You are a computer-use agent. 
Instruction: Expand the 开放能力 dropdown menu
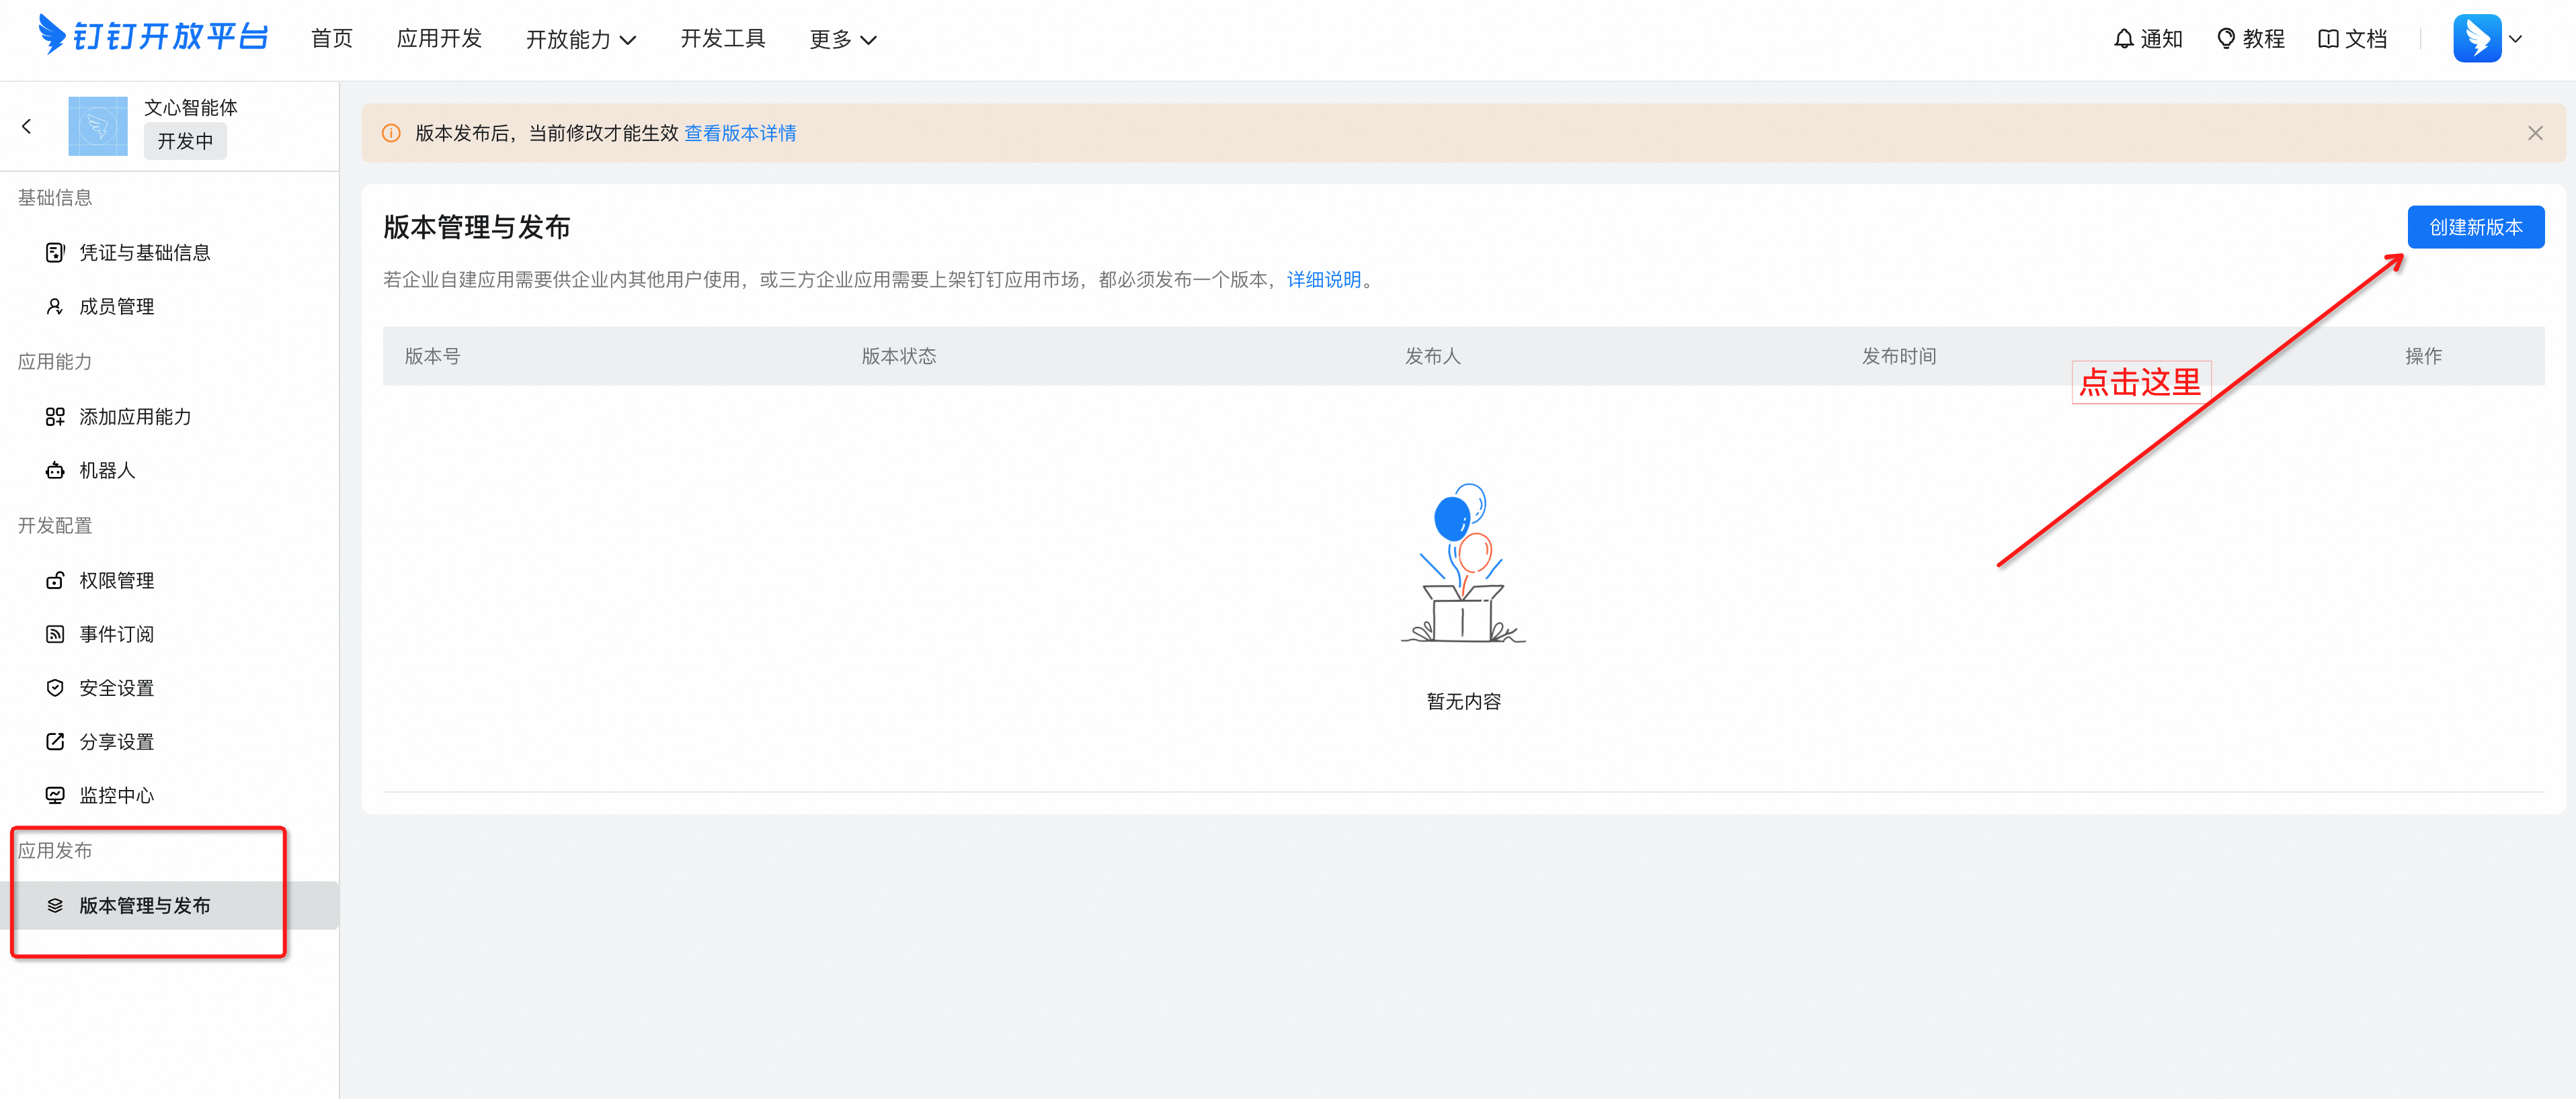(580, 39)
